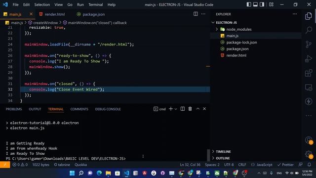This screenshot has width=316, height=178.
Task: Open the File menu
Action: tap(15, 4)
